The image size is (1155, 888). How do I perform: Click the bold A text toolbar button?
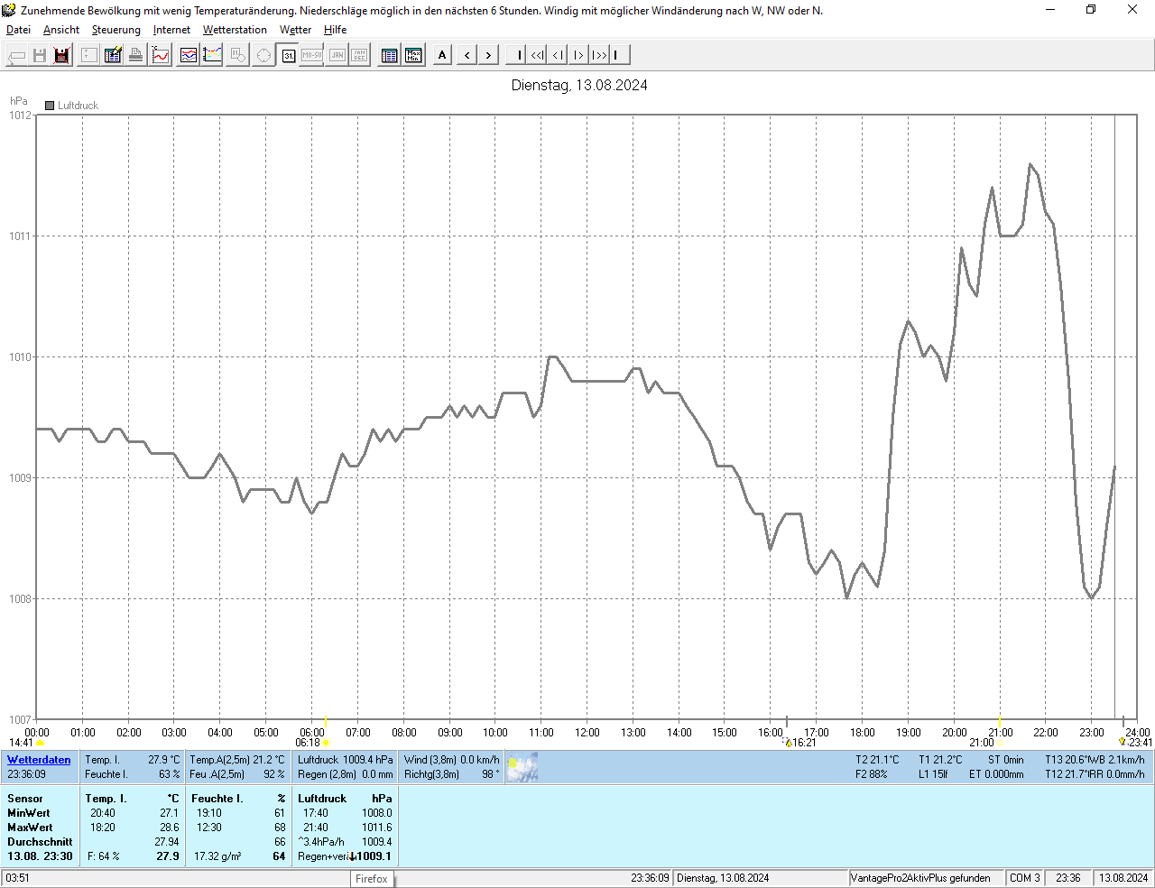coord(442,55)
